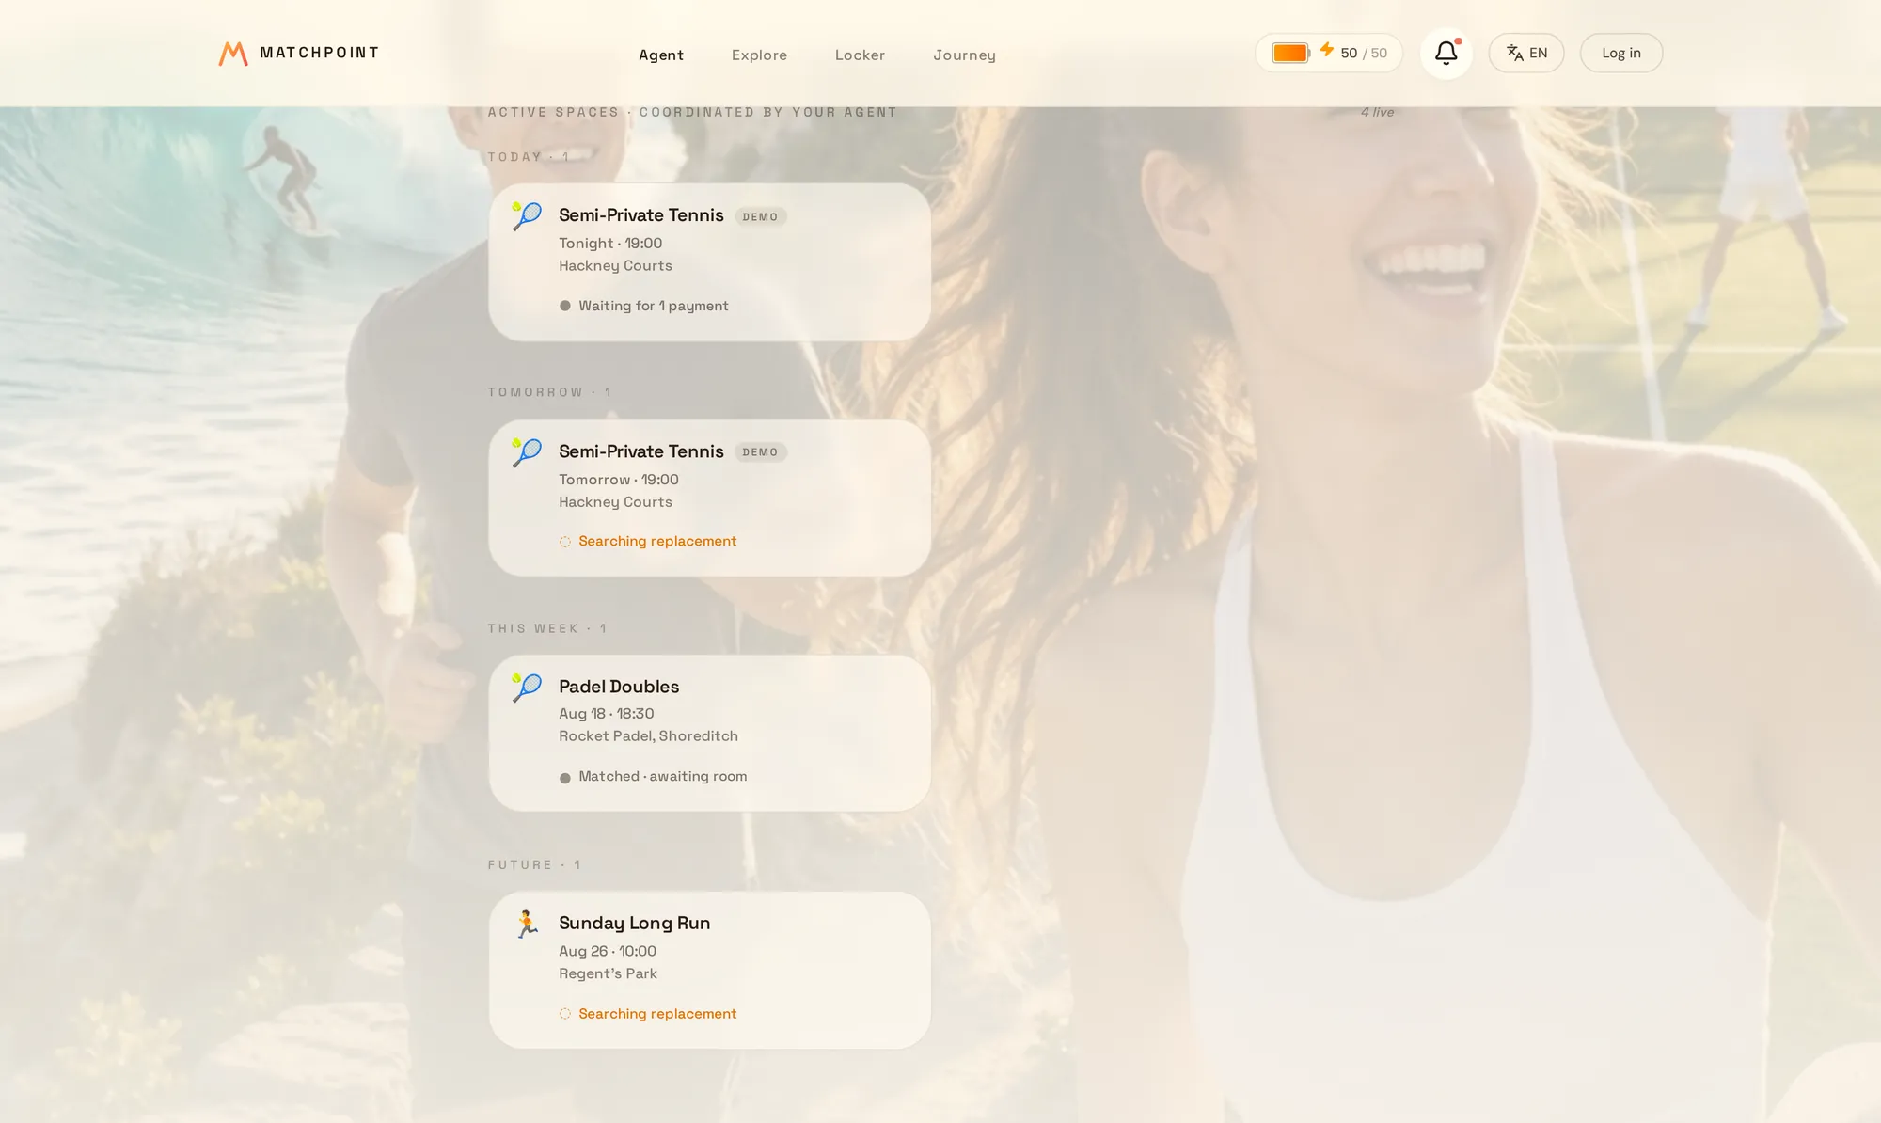Click "Tomorrow · 19:00" text
This screenshot has width=1881, height=1123.
click(x=619, y=479)
